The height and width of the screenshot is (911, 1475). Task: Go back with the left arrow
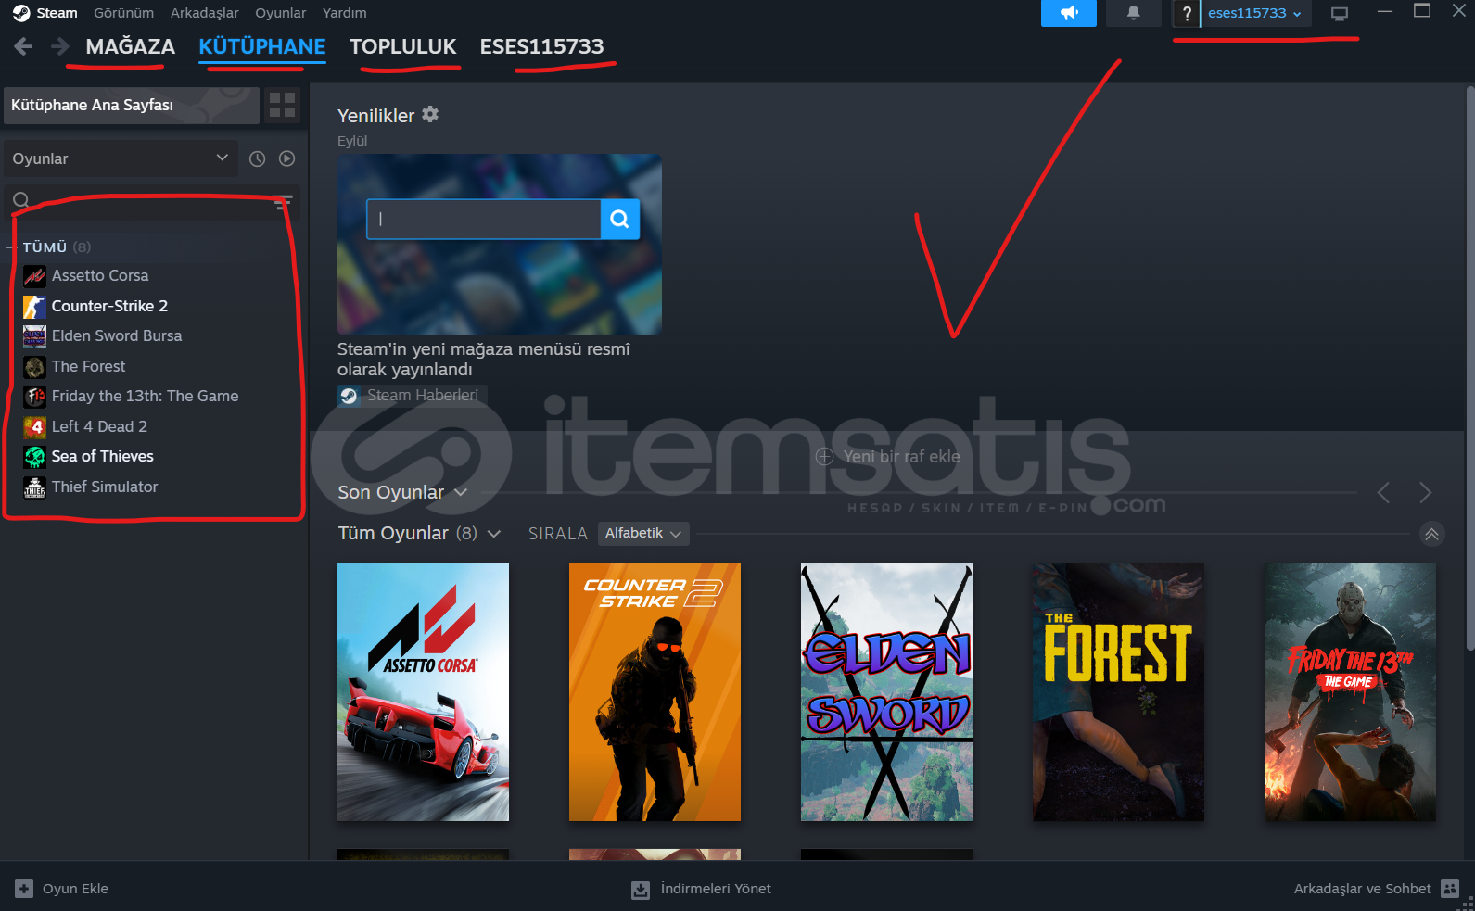click(24, 46)
